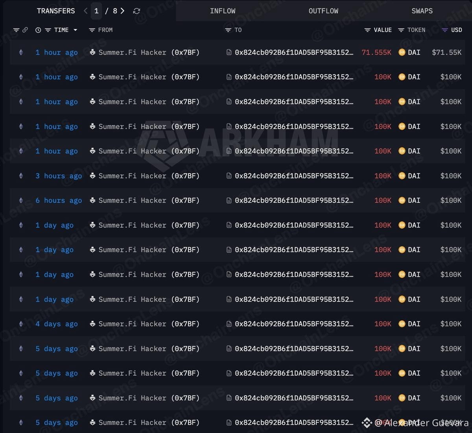Click DAI token icon in 3 hours row
Viewport: 472px width, 433px height.
[402, 176]
